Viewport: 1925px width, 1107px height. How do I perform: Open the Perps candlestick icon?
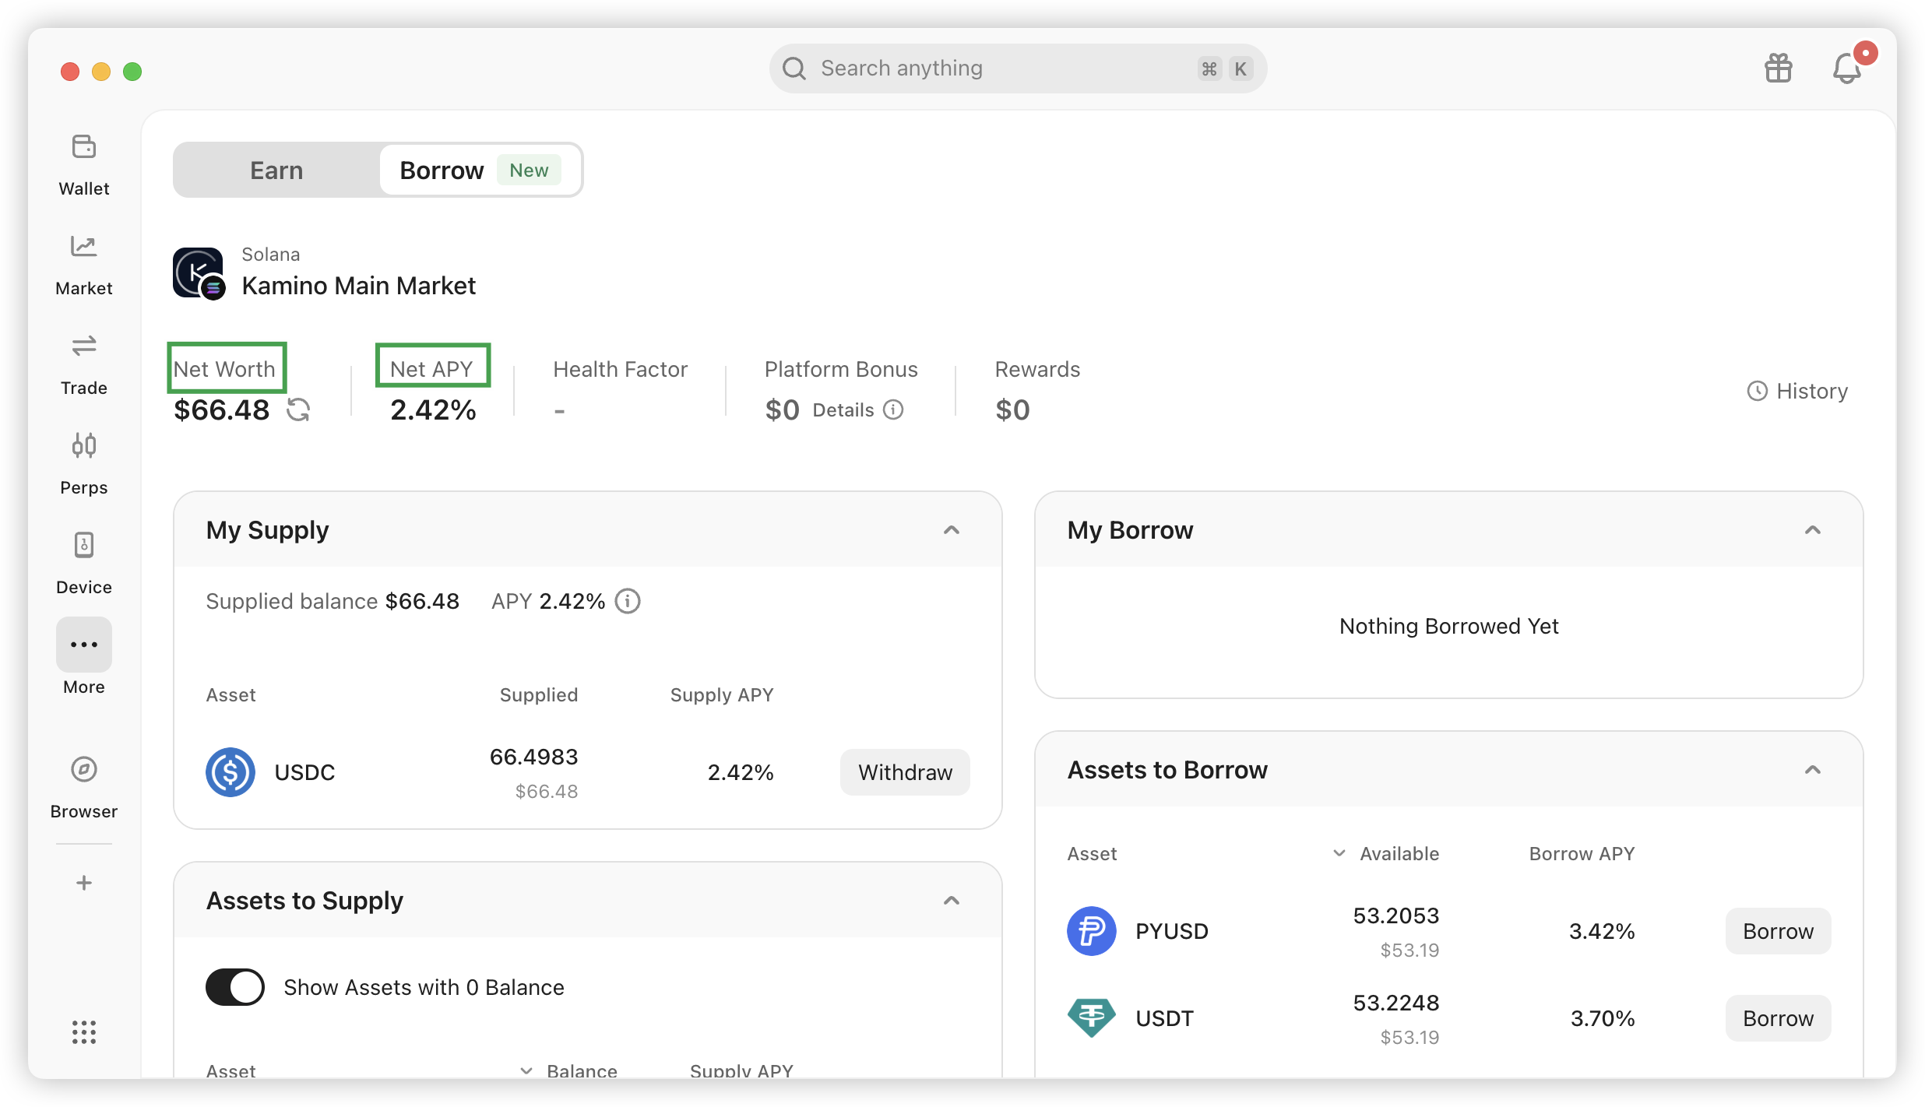[84, 445]
